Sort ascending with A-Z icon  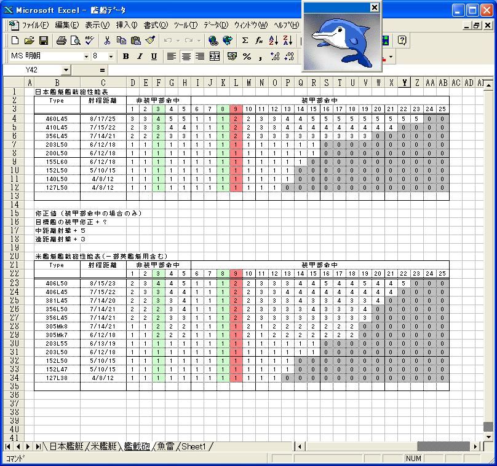tap(273, 41)
